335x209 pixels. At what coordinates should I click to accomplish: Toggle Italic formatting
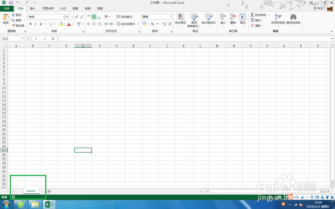click(x=35, y=24)
